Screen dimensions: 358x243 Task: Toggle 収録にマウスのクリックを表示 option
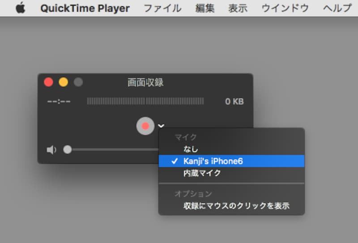click(x=231, y=206)
